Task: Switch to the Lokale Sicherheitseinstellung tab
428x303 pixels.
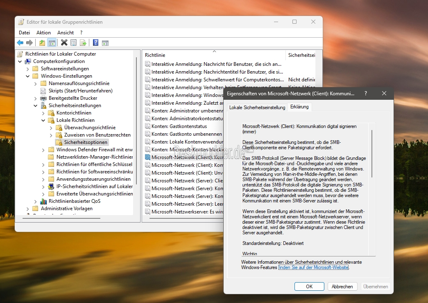Action: point(257,108)
